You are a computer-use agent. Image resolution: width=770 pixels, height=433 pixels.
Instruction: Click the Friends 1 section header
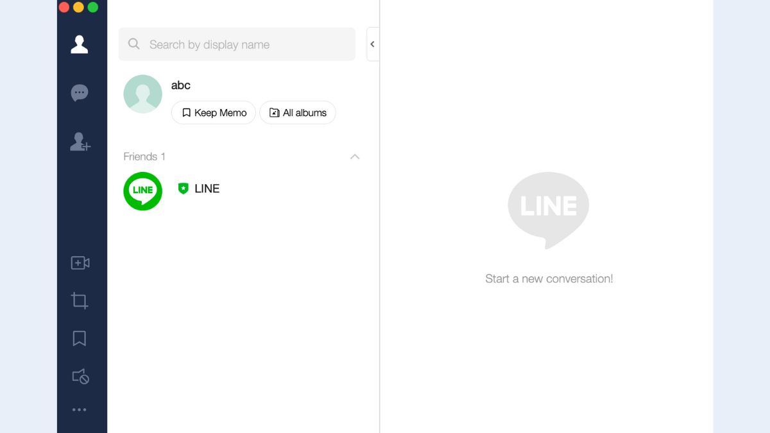click(x=144, y=157)
